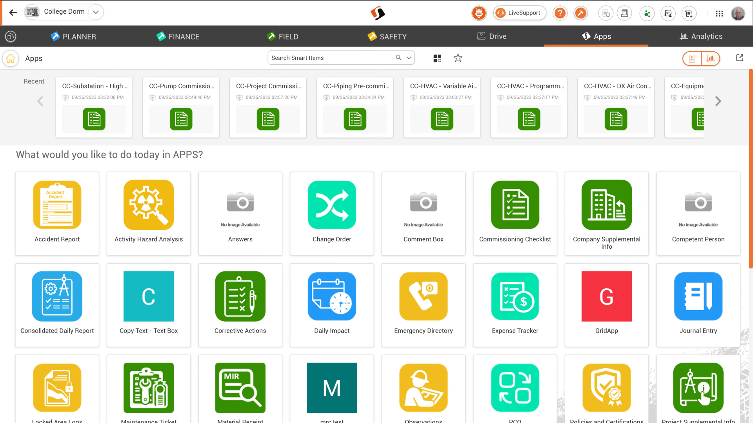Toggle the tile view settings icon
The width and height of the screenshot is (753, 423).
pos(437,58)
